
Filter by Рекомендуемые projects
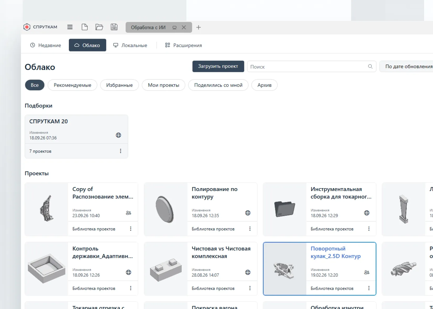(x=73, y=85)
